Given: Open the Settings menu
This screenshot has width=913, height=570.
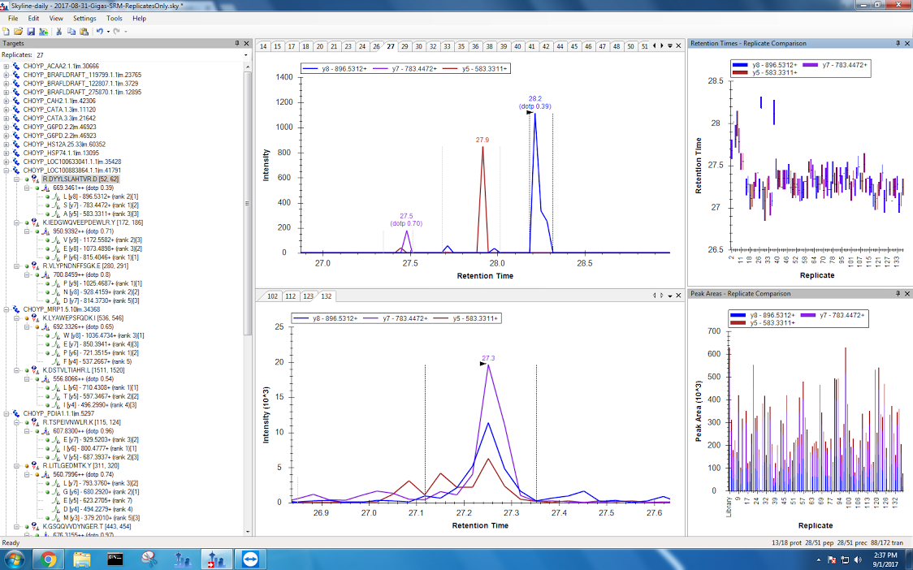Looking at the screenshot, I should tap(84, 18).
